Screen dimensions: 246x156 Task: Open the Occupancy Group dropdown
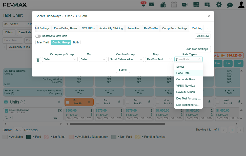pyautogui.click(x=60, y=60)
